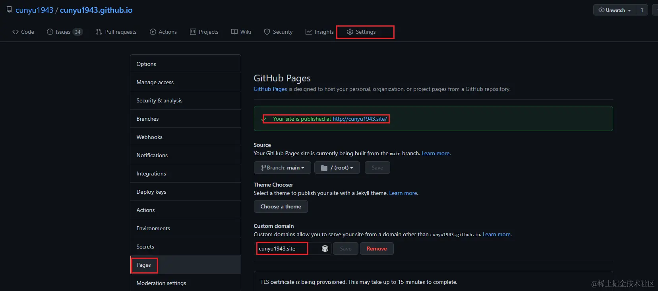Click Choose a theme button
The image size is (658, 291).
pos(281,206)
